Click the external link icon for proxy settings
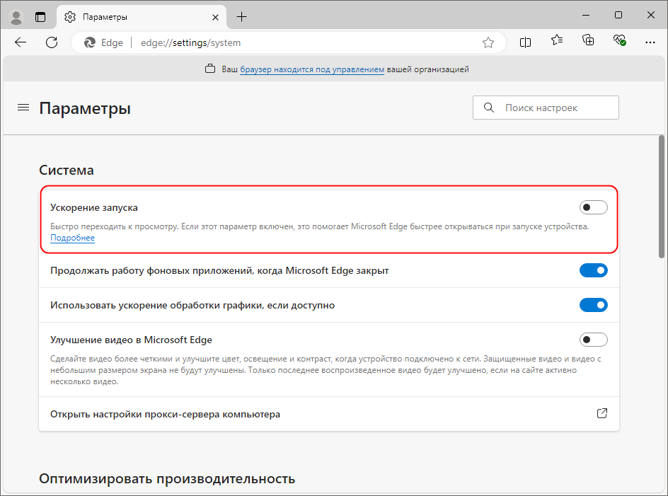 [x=602, y=413]
